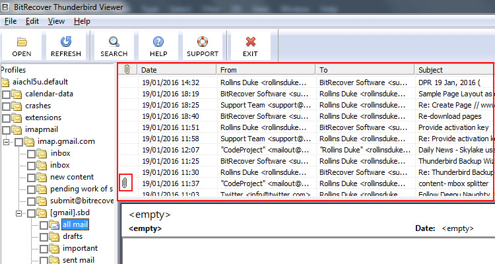Click the OPEN toolbar icon
The image size is (495, 264).
pos(22,42)
